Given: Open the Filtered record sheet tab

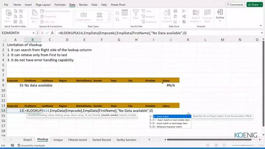Looking at the screenshot, I should [77, 140].
